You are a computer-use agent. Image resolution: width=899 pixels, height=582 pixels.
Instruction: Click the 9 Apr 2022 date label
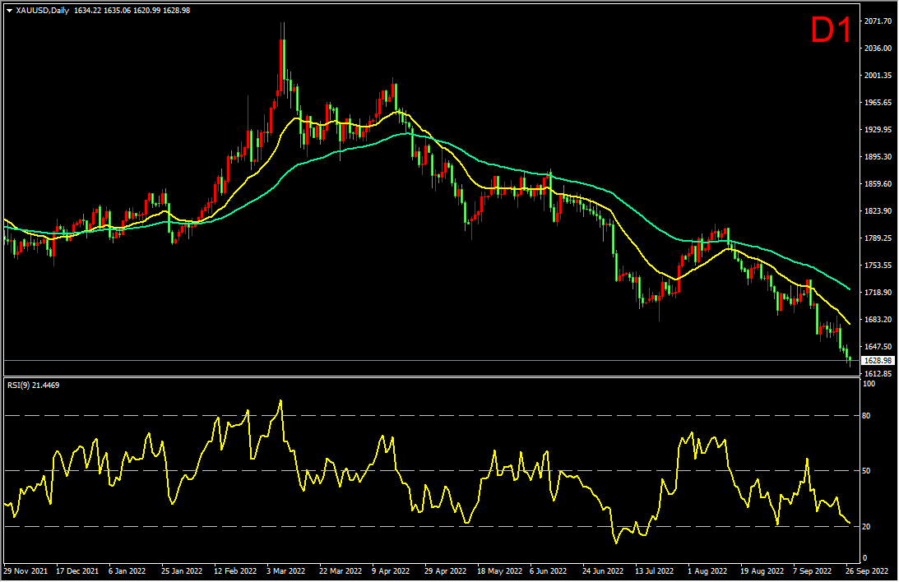pyautogui.click(x=391, y=571)
